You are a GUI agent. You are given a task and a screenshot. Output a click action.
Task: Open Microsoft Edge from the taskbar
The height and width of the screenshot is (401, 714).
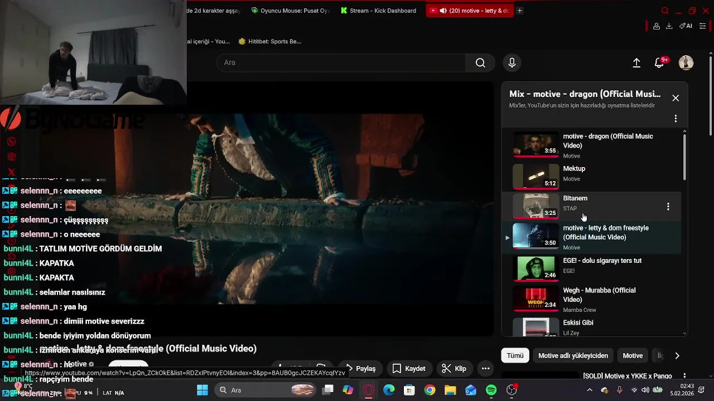389,390
